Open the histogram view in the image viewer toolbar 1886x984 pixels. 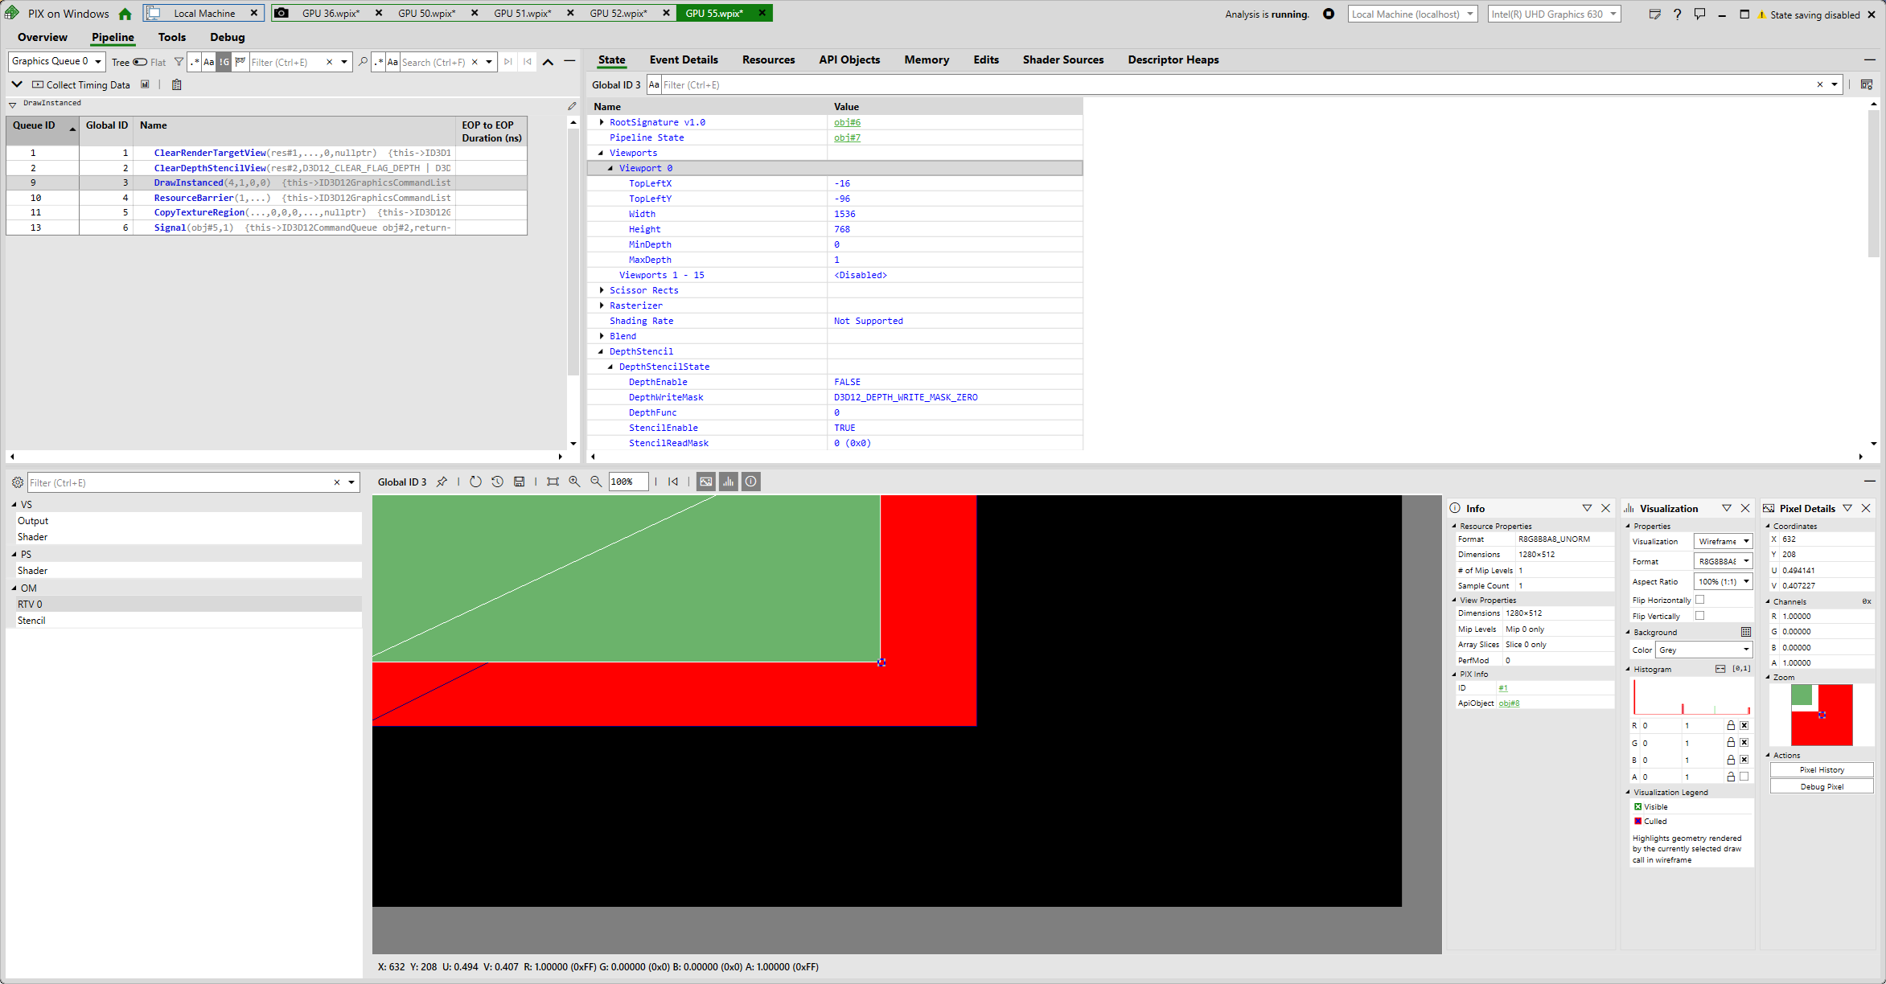click(x=728, y=481)
